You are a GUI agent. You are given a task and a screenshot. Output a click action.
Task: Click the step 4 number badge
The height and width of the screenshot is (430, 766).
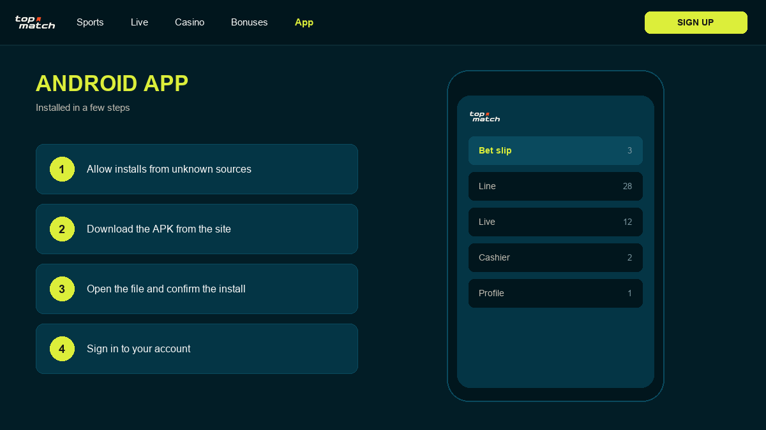point(62,349)
